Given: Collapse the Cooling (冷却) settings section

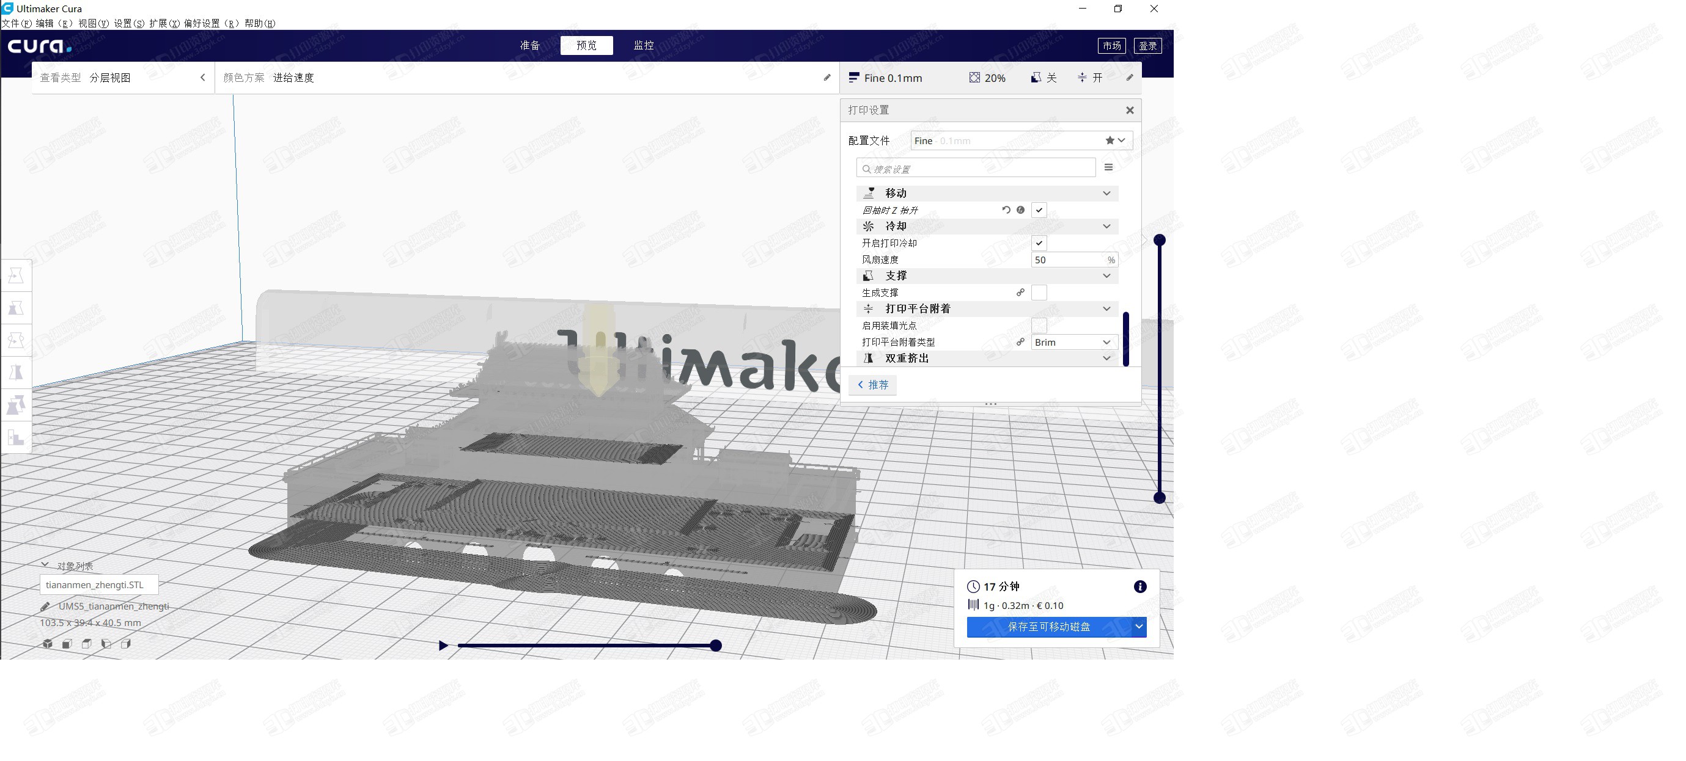Looking at the screenshot, I should click(x=986, y=226).
